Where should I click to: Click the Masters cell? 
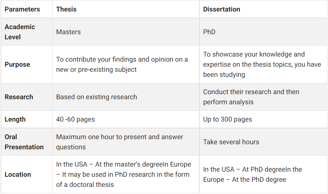[69, 32]
